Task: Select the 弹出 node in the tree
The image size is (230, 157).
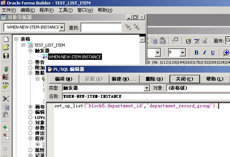Action: (40, 133)
